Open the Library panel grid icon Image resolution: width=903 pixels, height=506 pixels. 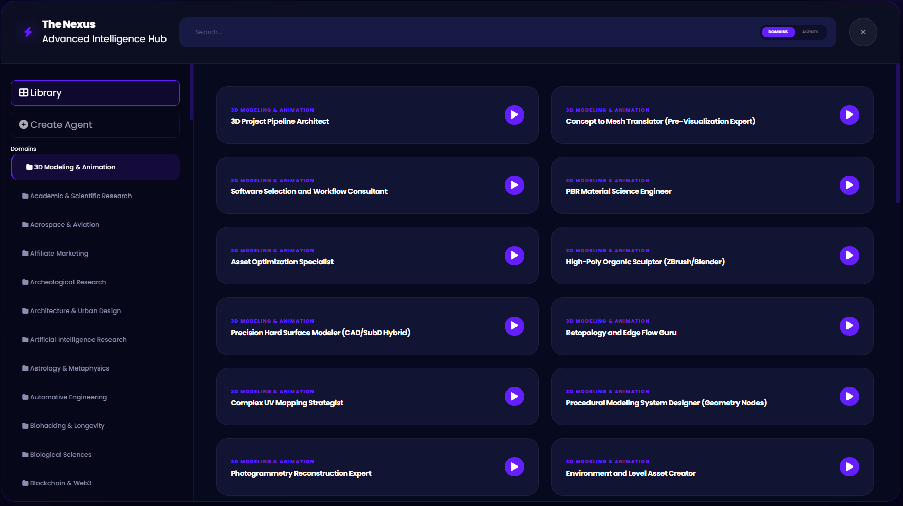(23, 92)
